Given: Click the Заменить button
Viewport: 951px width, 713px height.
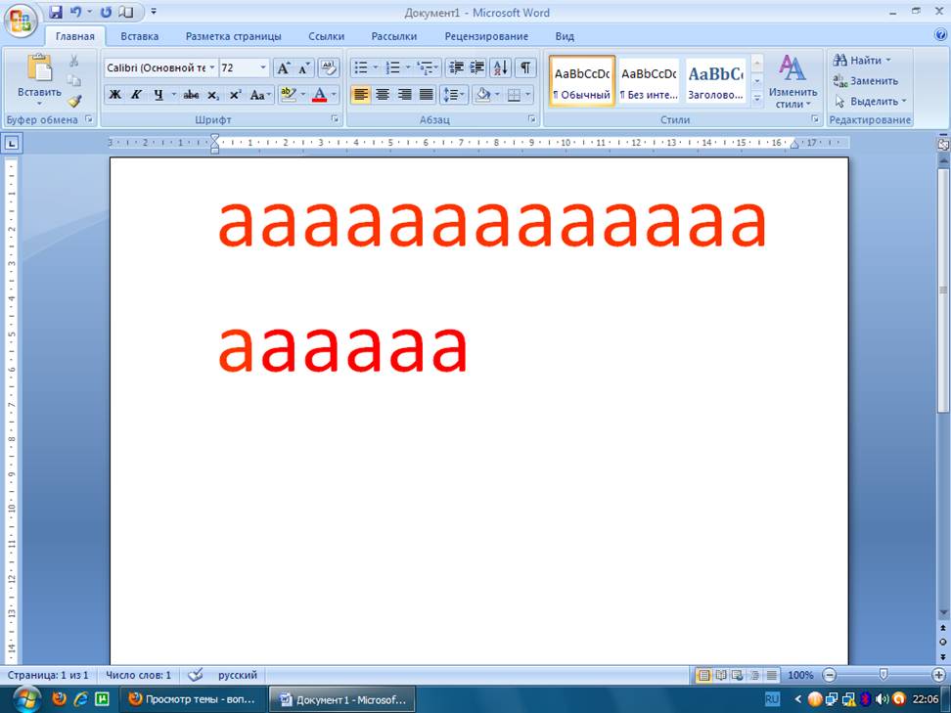Looking at the screenshot, I should point(865,81).
